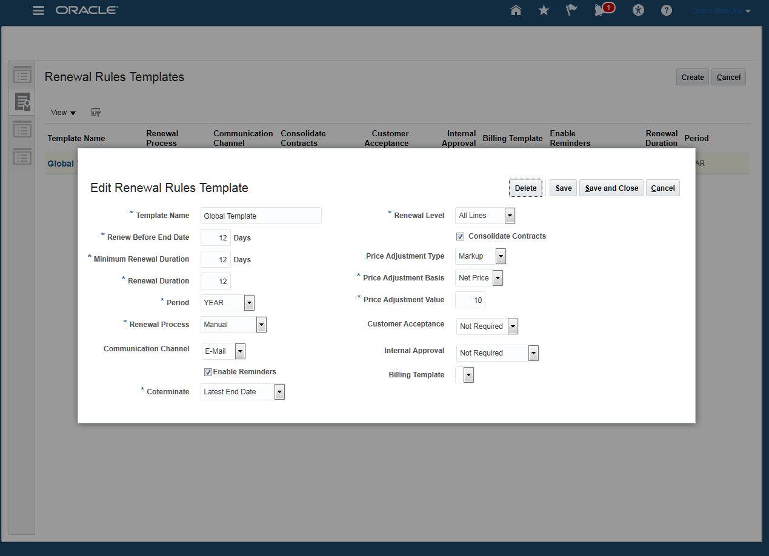This screenshot has height=556, width=769.
Task: Click the Internal Approval column header
Action: [459, 138]
